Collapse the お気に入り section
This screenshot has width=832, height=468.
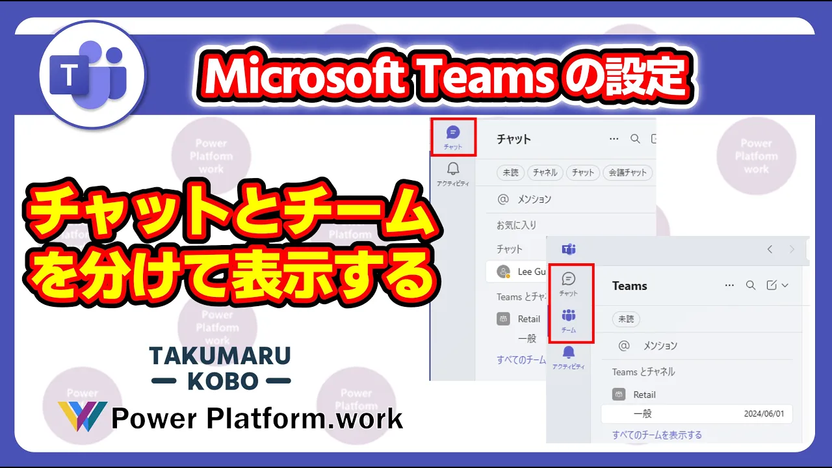517,225
